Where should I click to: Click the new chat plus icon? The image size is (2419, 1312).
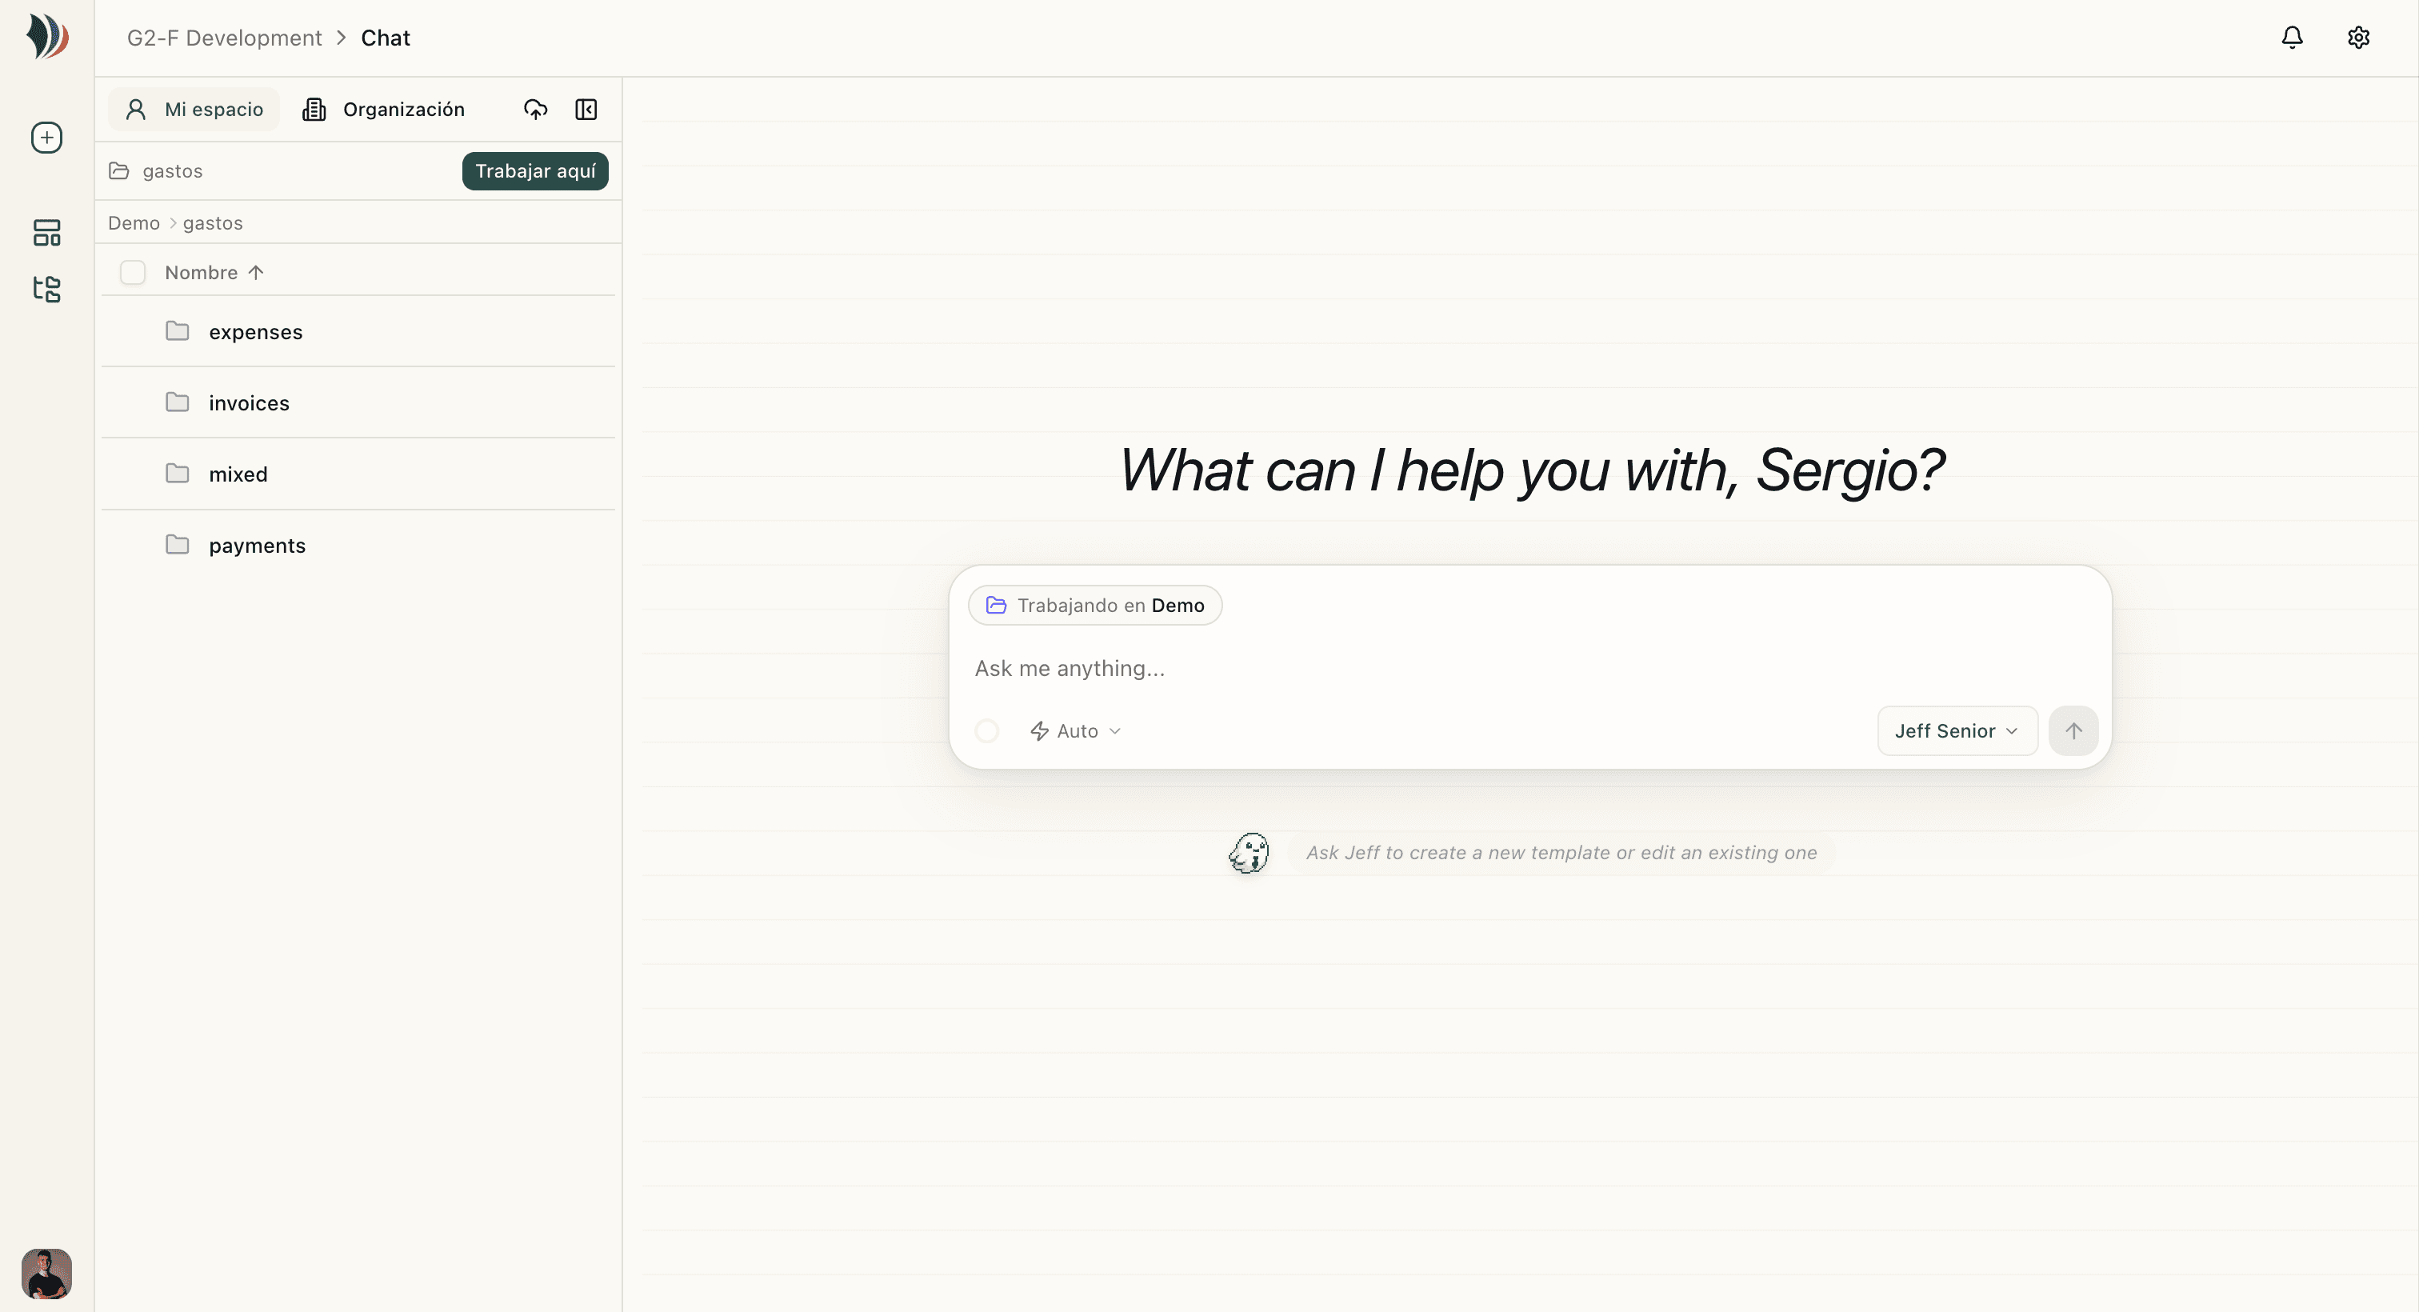(47, 138)
